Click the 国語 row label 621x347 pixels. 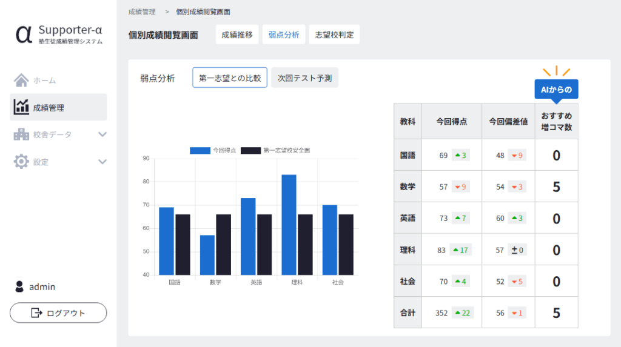pyautogui.click(x=408, y=155)
